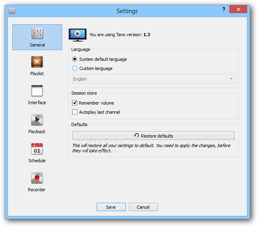
Task: Click the version number 1.3 text
Action: coord(147,35)
